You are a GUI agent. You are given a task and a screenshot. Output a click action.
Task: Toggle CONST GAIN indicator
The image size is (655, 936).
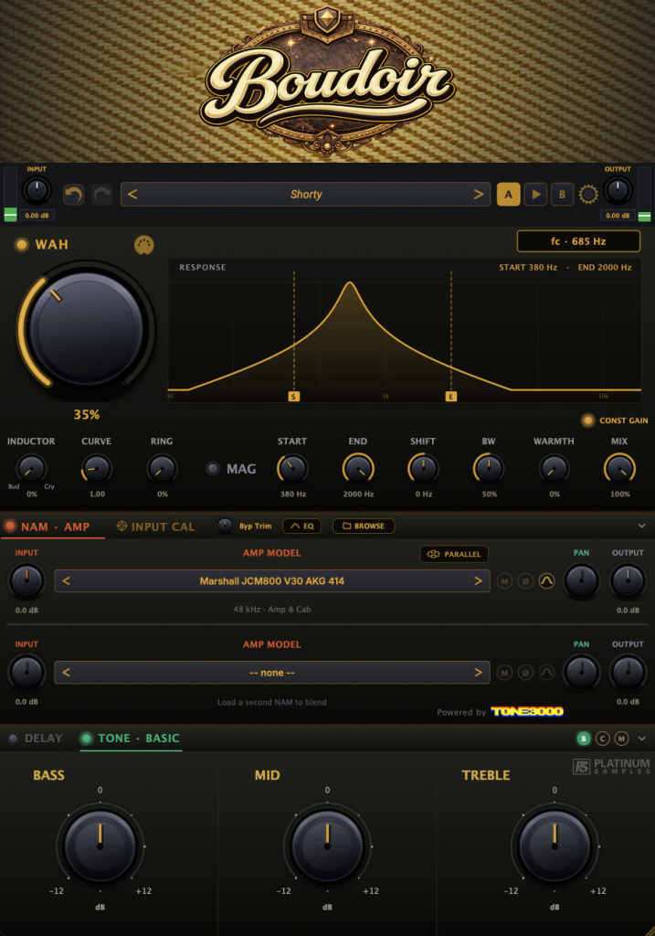pyautogui.click(x=587, y=420)
